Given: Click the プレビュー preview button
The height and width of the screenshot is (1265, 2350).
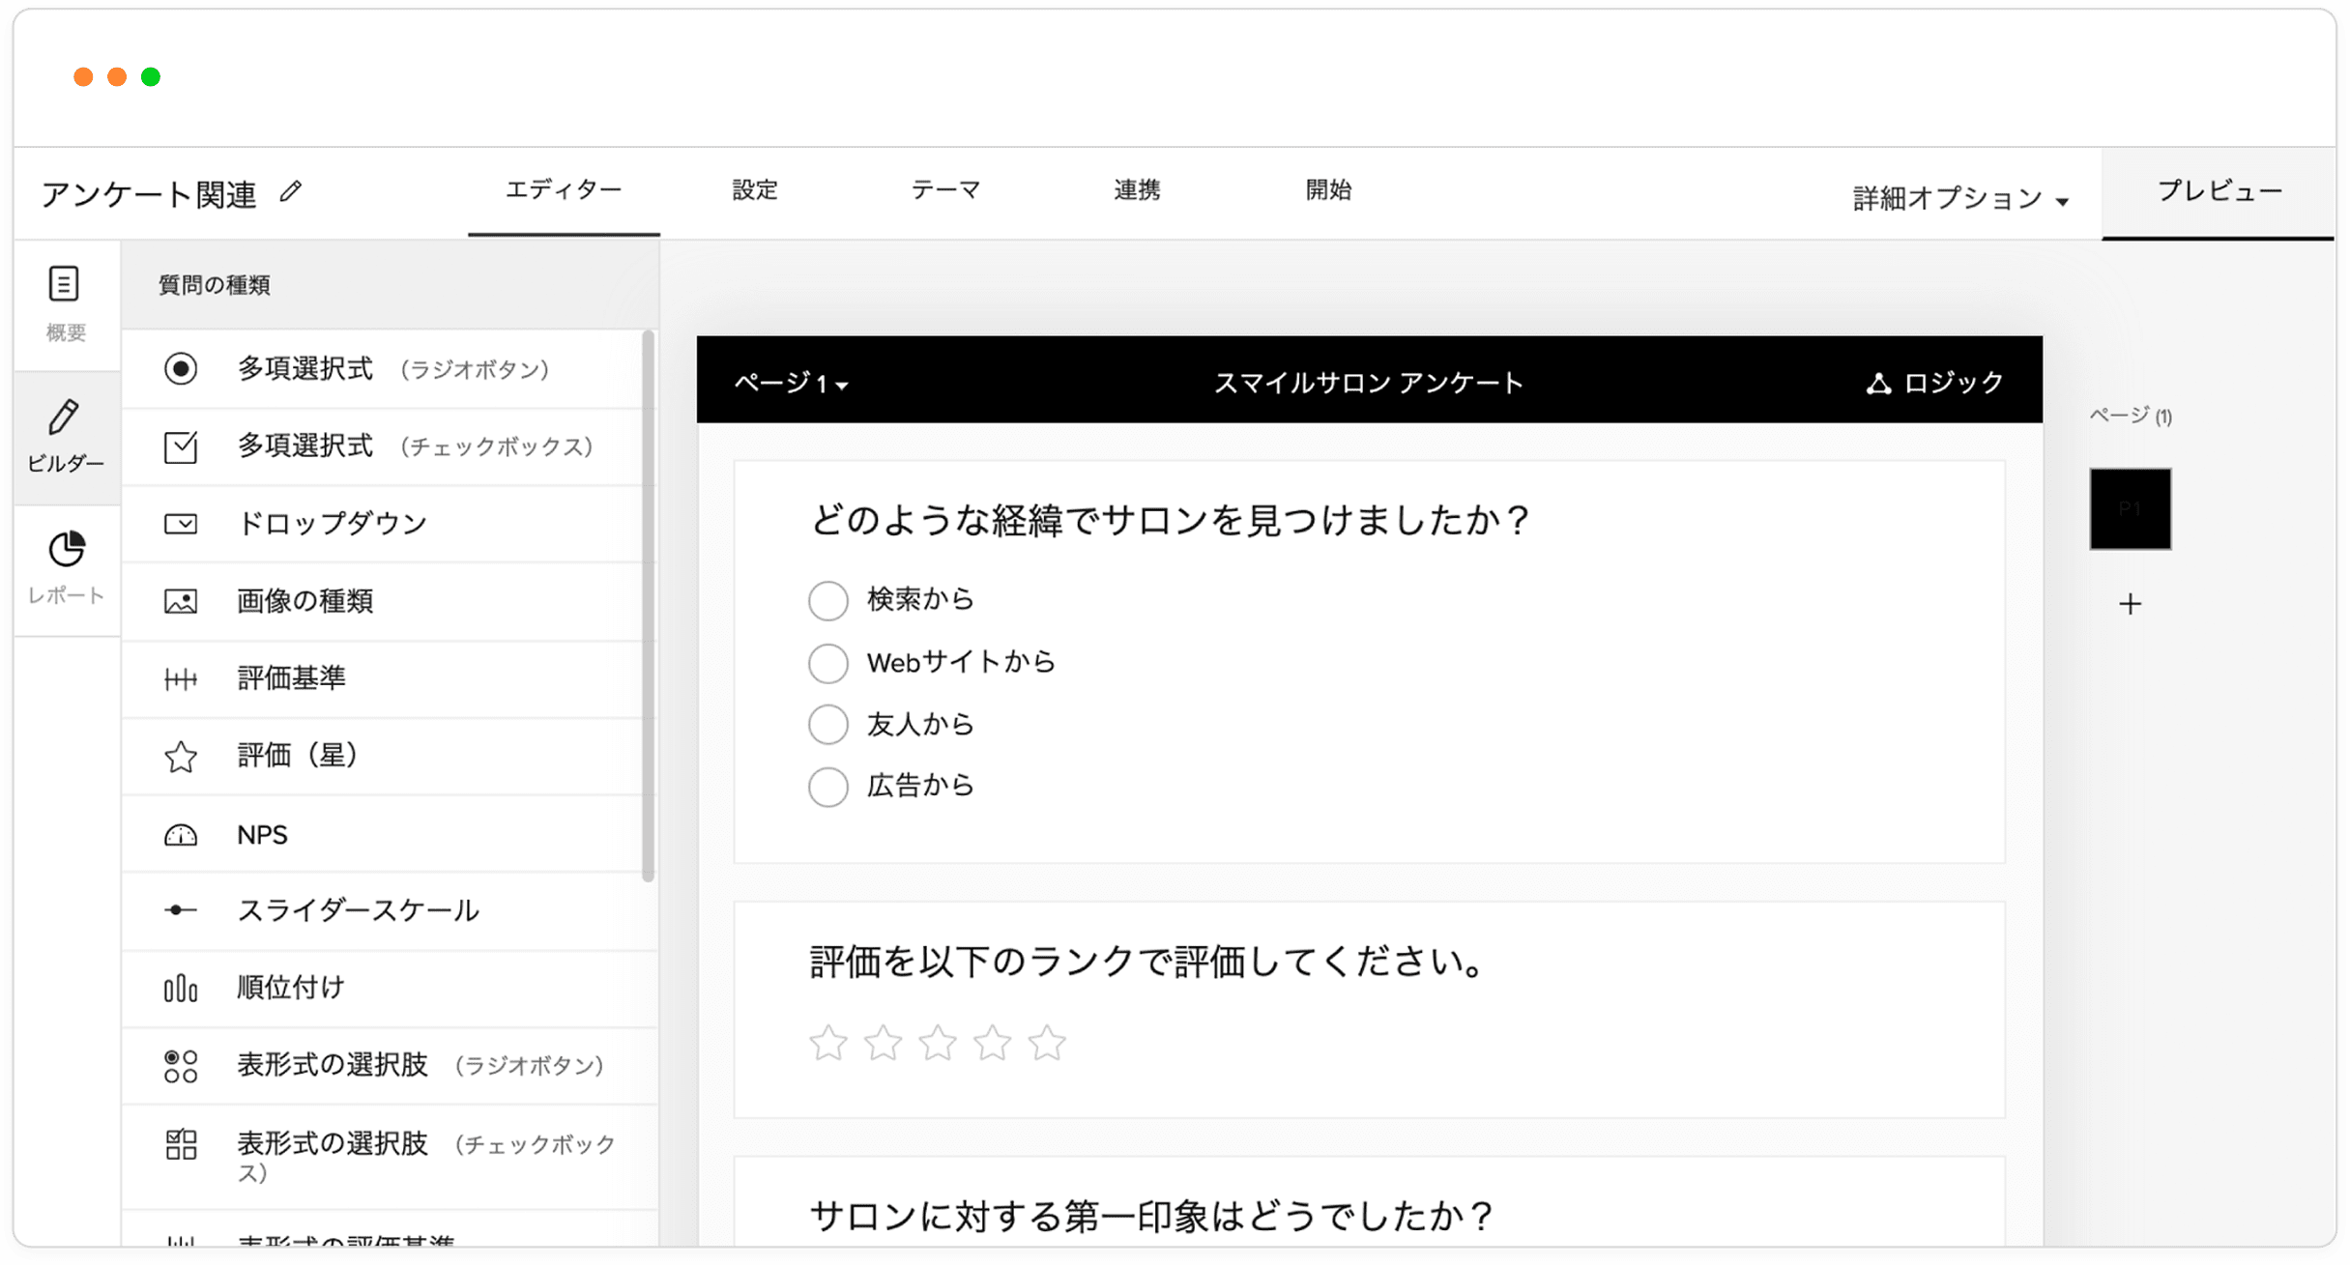Looking at the screenshot, I should (x=2219, y=191).
